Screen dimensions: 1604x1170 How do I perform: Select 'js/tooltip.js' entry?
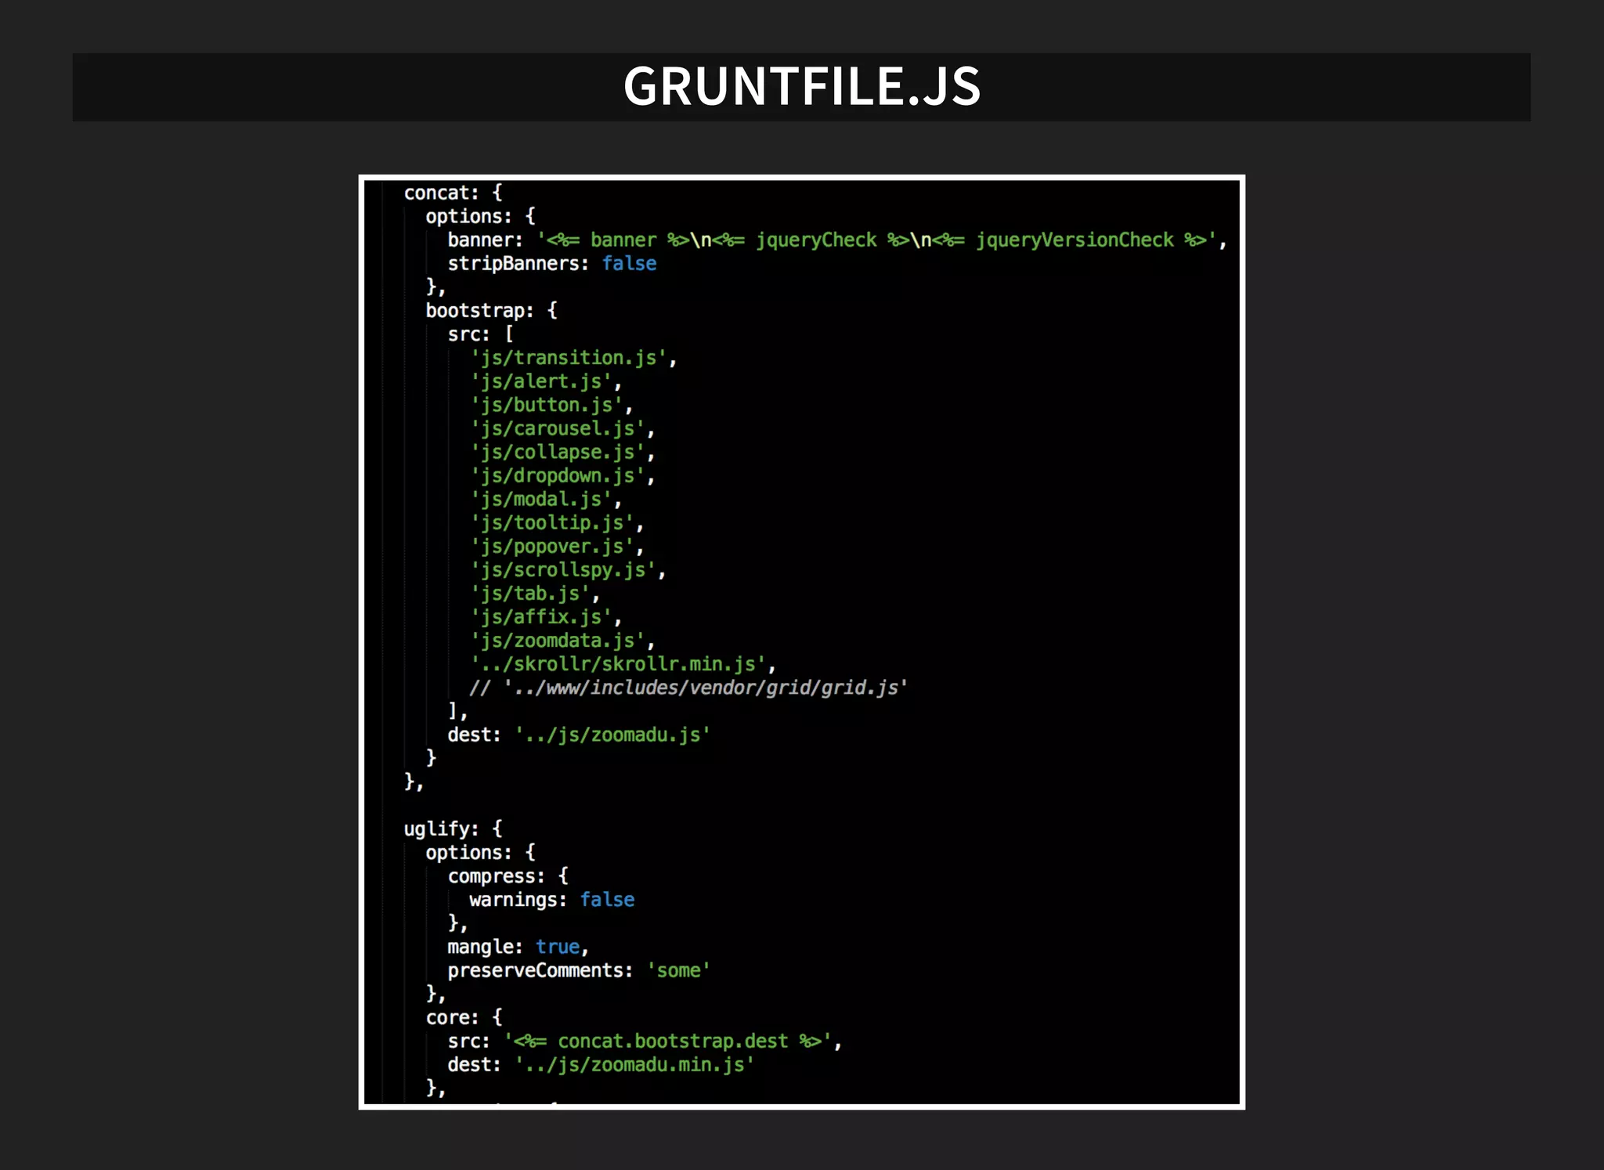pos(557,522)
